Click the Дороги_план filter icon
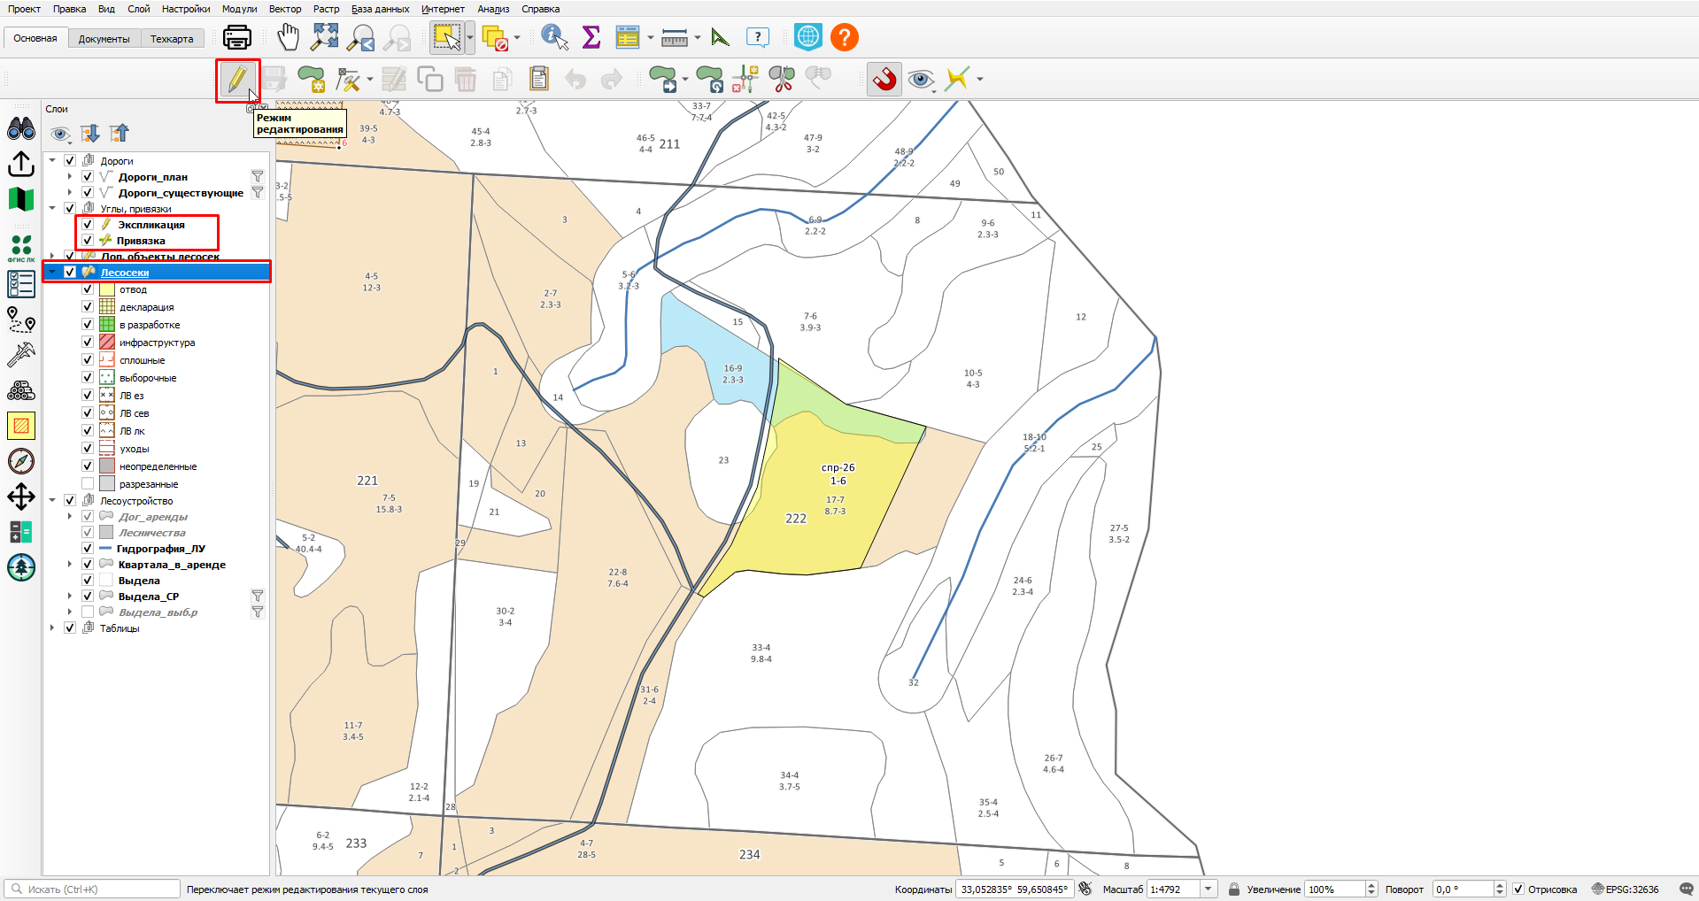 pos(258,176)
